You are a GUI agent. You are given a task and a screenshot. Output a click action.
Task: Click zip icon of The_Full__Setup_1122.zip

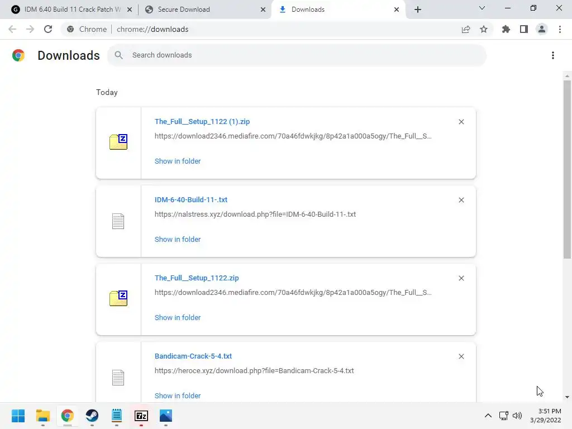(x=118, y=298)
